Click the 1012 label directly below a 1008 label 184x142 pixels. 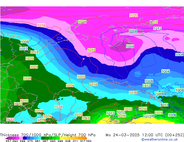point(147,85)
